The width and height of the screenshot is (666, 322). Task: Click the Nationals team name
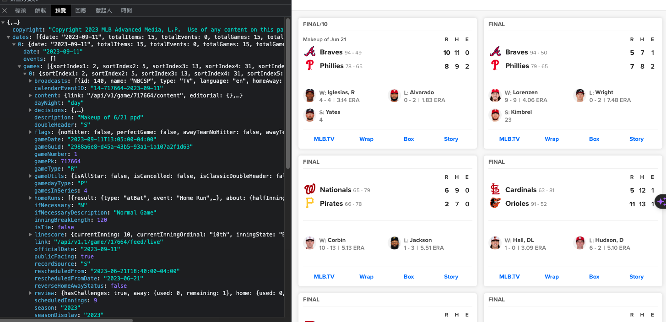(x=336, y=190)
